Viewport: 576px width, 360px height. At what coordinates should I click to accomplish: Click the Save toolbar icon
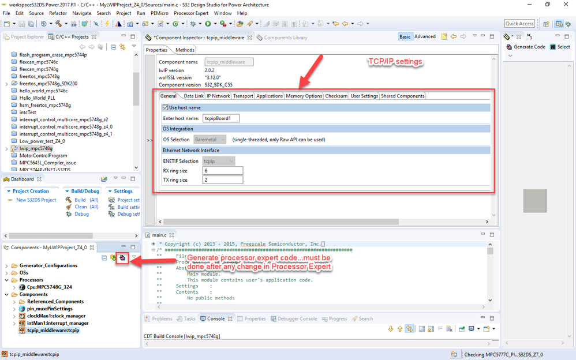(22, 24)
